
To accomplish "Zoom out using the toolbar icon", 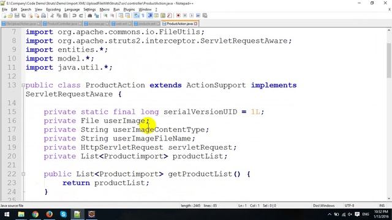I will click(x=112, y=15).
